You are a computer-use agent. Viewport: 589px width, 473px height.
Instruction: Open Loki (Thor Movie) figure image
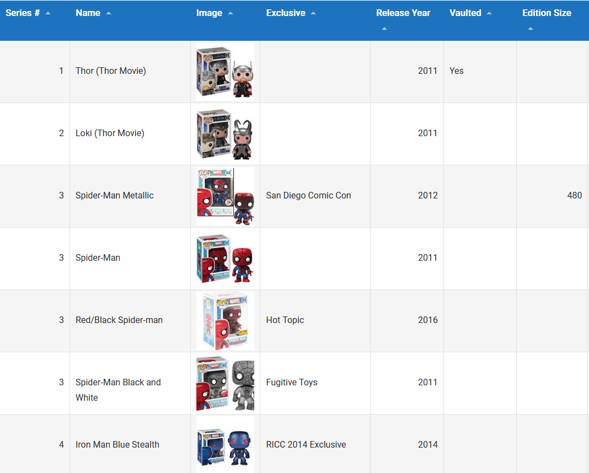pyautogui.click(x=226, y=134)
